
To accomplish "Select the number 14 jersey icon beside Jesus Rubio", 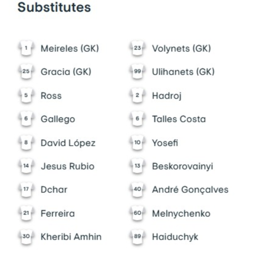I will (26, 166).
